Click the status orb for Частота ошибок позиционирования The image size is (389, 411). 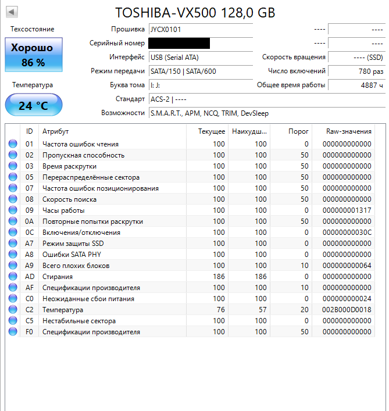tap(13, 188)
